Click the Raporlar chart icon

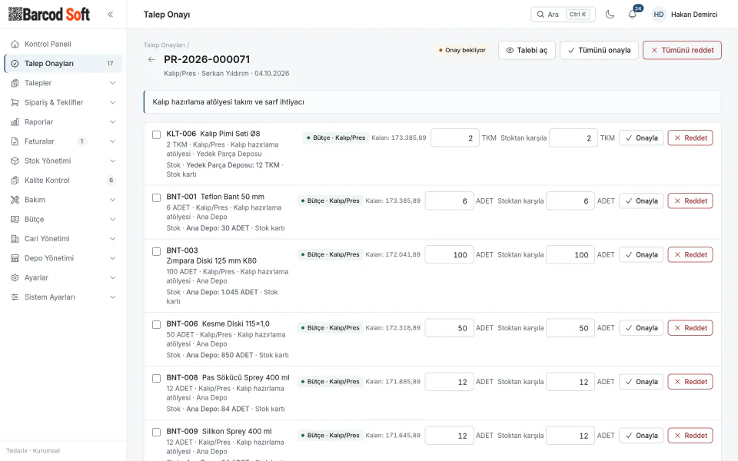coord(15,122)
